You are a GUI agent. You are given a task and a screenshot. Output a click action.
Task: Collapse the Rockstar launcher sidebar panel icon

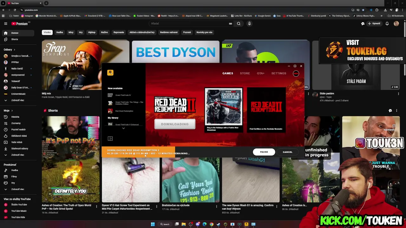[110, 138]
